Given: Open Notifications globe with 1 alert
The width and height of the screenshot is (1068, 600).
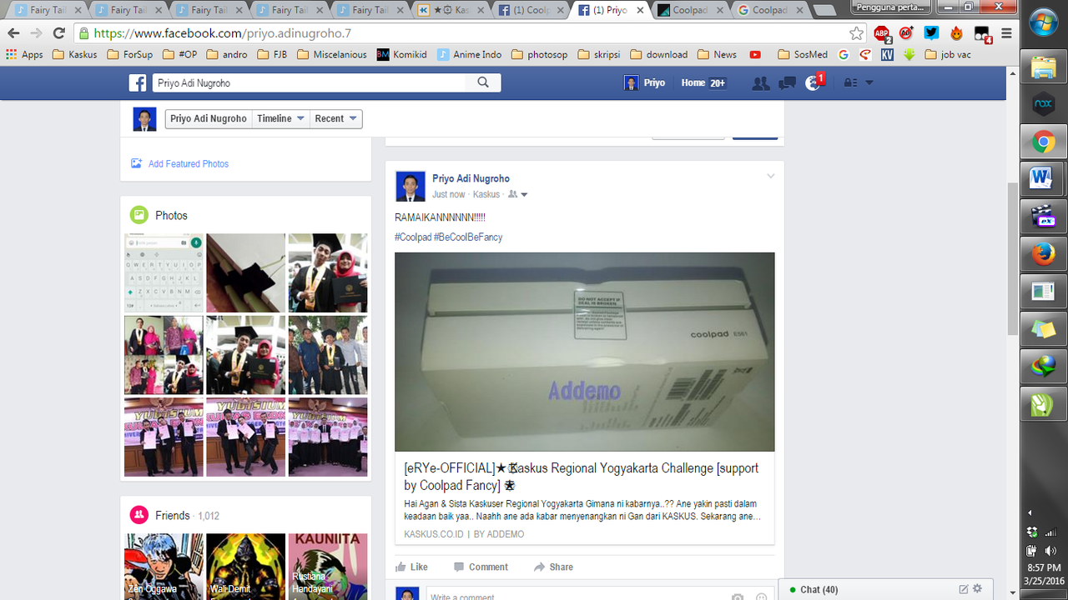Looking at the screenshot, I should click(814, 83).
